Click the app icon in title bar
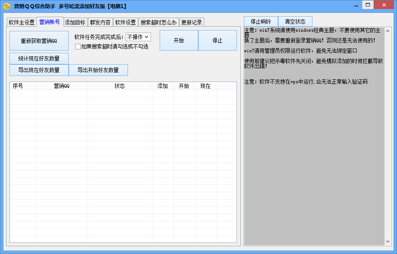397x254 pixels. tap(6, 6)
